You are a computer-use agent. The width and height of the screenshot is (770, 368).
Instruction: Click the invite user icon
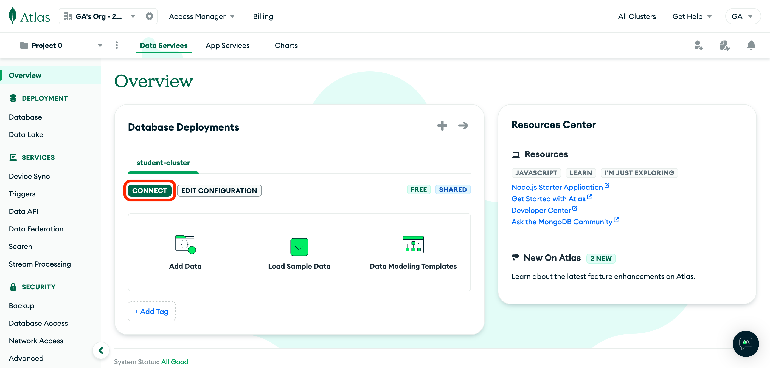[698, 46]
